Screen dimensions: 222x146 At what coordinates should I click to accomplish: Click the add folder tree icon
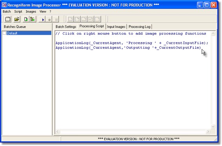pos(33,19)
